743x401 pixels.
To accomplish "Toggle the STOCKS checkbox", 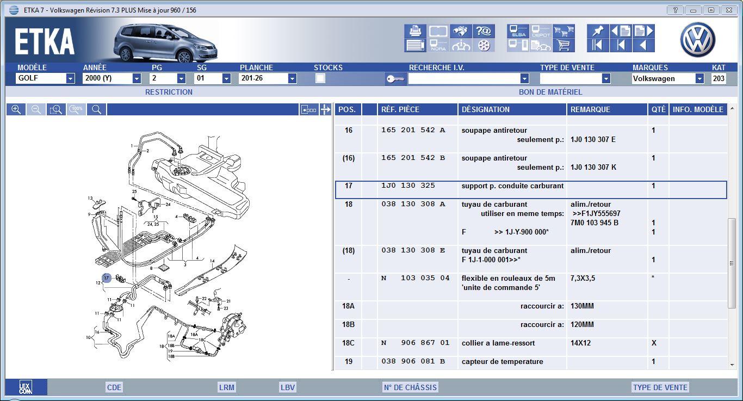I will pos(320,78).
